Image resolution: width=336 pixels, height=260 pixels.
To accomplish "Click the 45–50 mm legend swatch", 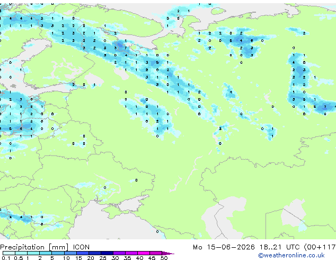I will 156,253.
